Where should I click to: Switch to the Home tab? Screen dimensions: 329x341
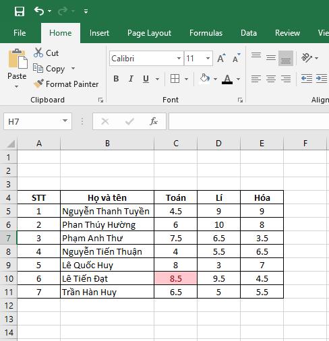[x=61, y=33]
